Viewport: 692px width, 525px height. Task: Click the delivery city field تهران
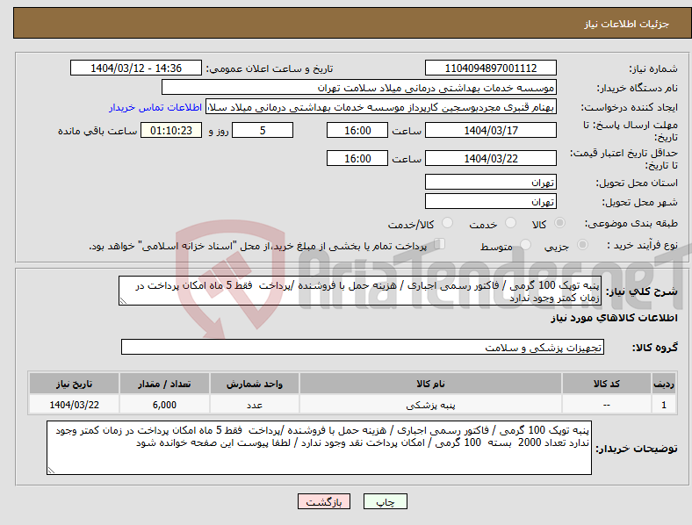[490, 201]
